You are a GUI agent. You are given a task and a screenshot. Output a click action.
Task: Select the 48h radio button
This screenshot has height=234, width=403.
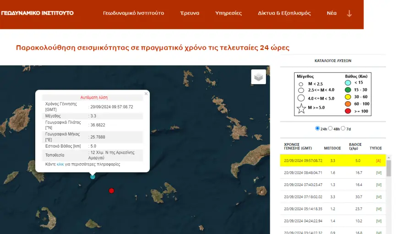coord(331,128)
